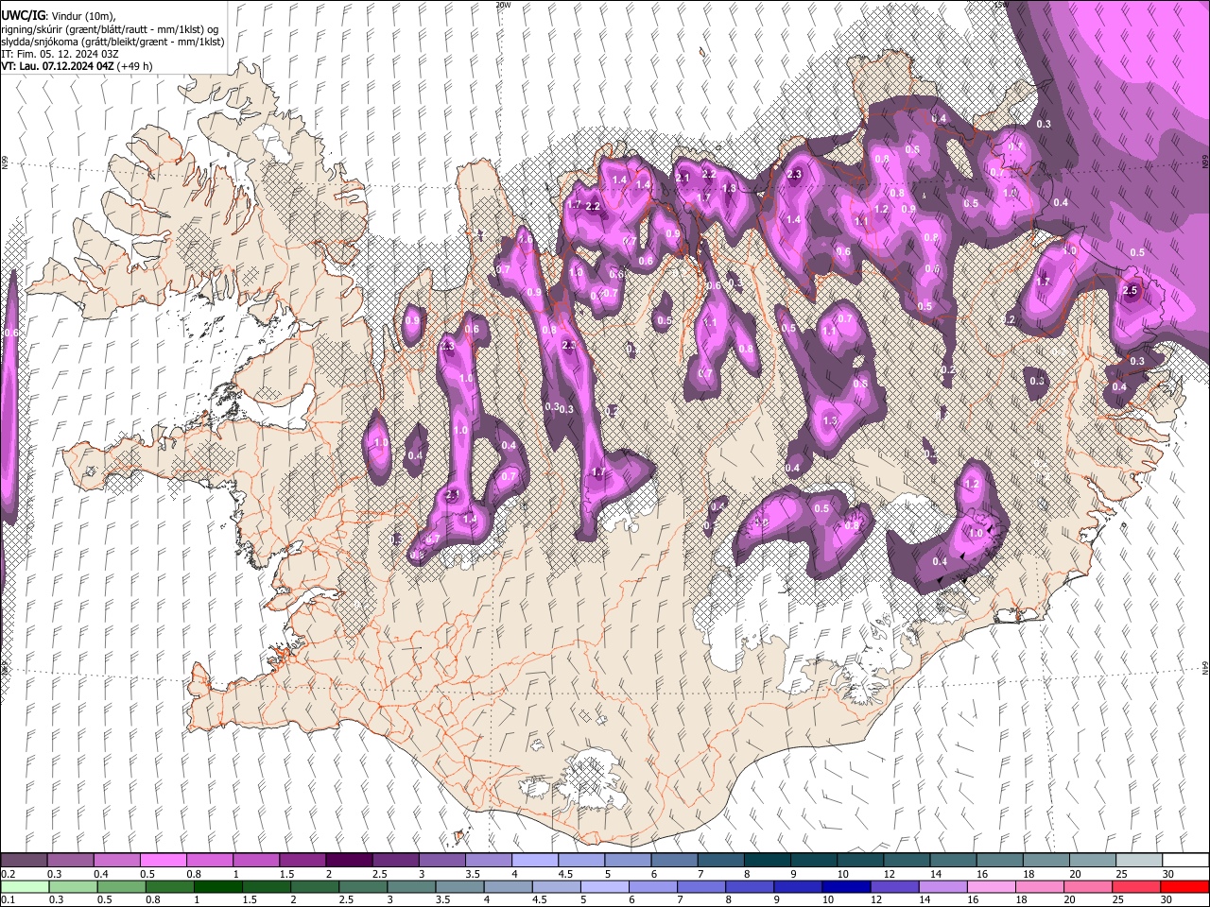This screenshot has height=907, width=1210.
Task: Pick the palest green first swatch of rain legend
Action: tap(24, 886)
